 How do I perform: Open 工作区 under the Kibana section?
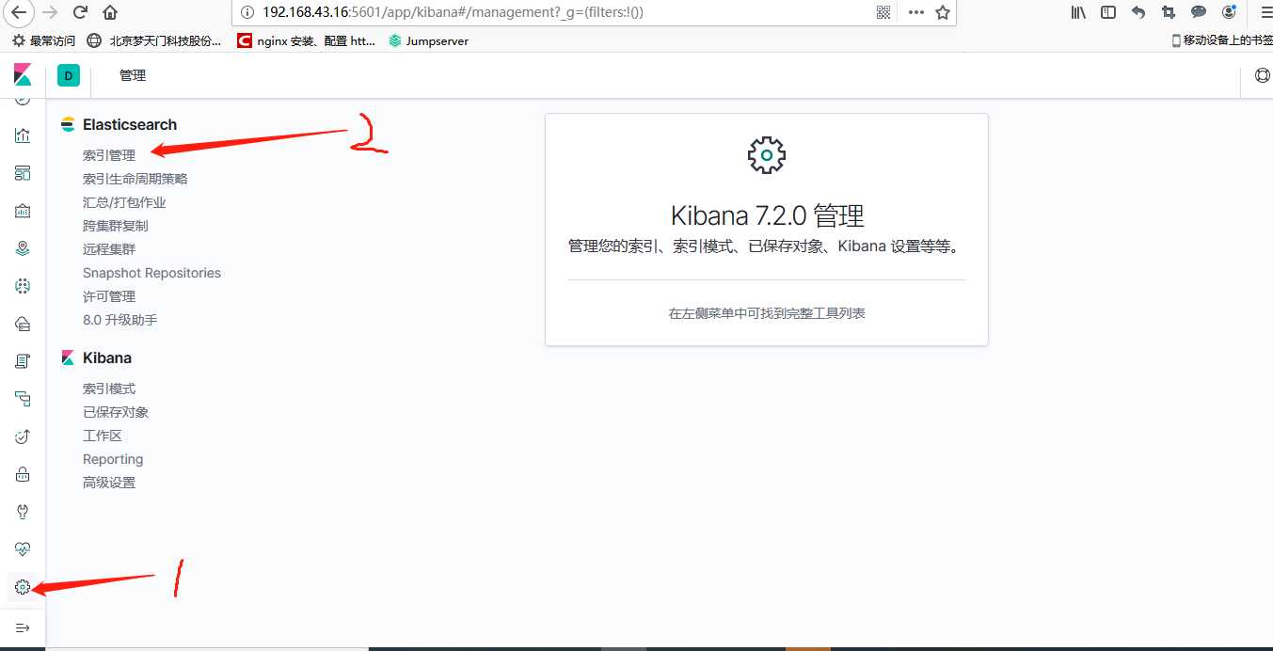coord(103,436)
